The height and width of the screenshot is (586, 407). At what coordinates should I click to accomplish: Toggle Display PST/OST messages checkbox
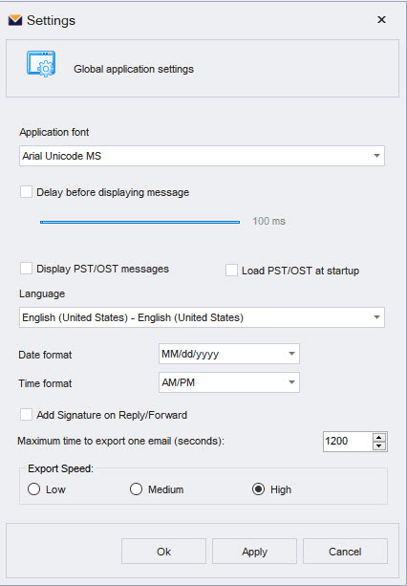click(26, 269)
